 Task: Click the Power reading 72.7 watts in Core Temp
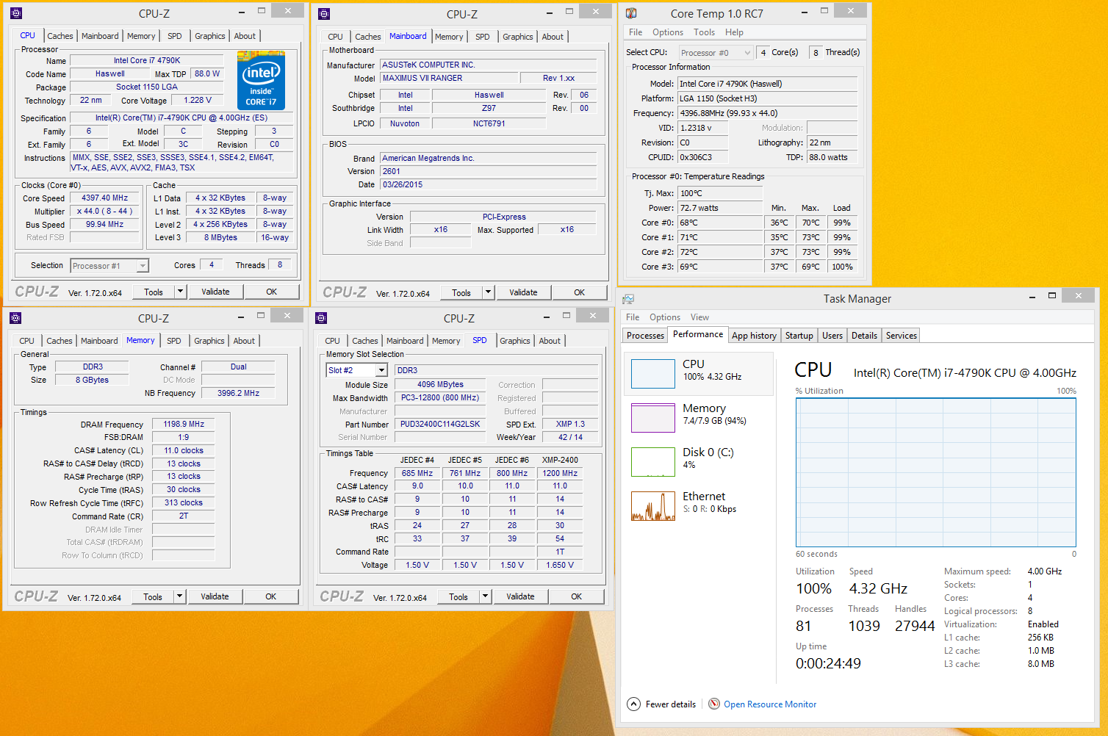720,208
